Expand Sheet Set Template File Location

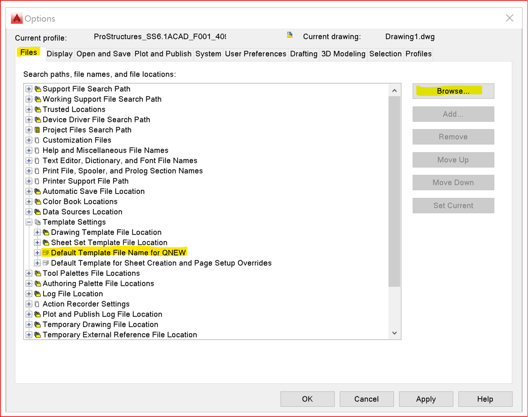tap(37, 243)
